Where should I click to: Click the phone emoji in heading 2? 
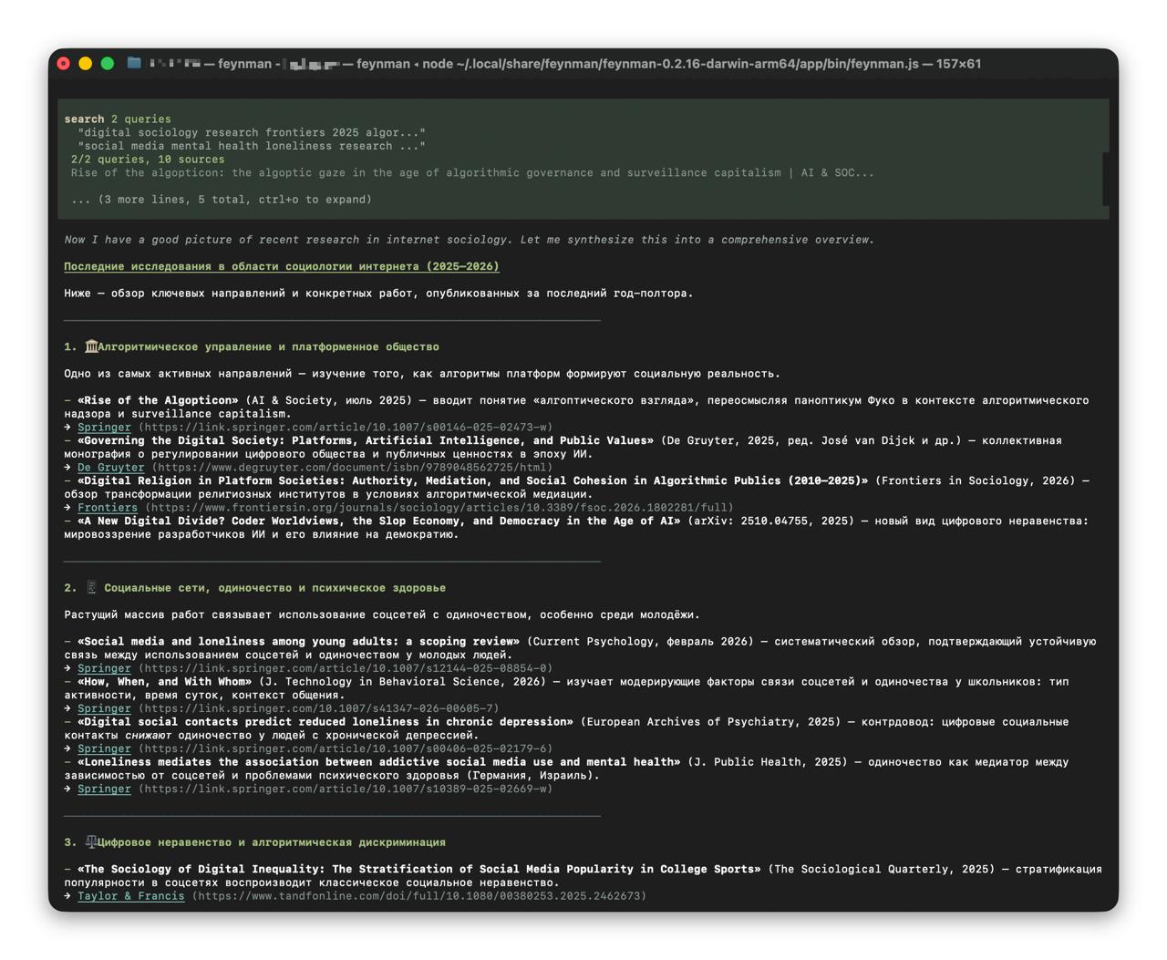coord(91,588)
